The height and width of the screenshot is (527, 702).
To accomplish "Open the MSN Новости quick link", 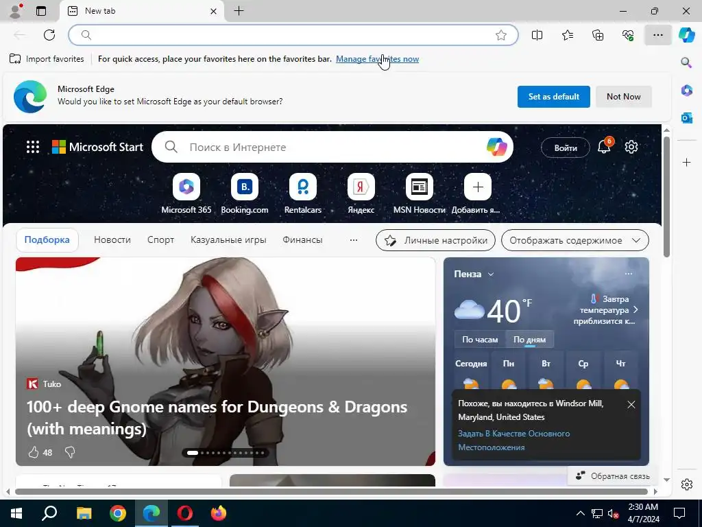I will click(419, 194).
